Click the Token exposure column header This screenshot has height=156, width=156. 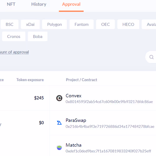[x=30, y=80]
